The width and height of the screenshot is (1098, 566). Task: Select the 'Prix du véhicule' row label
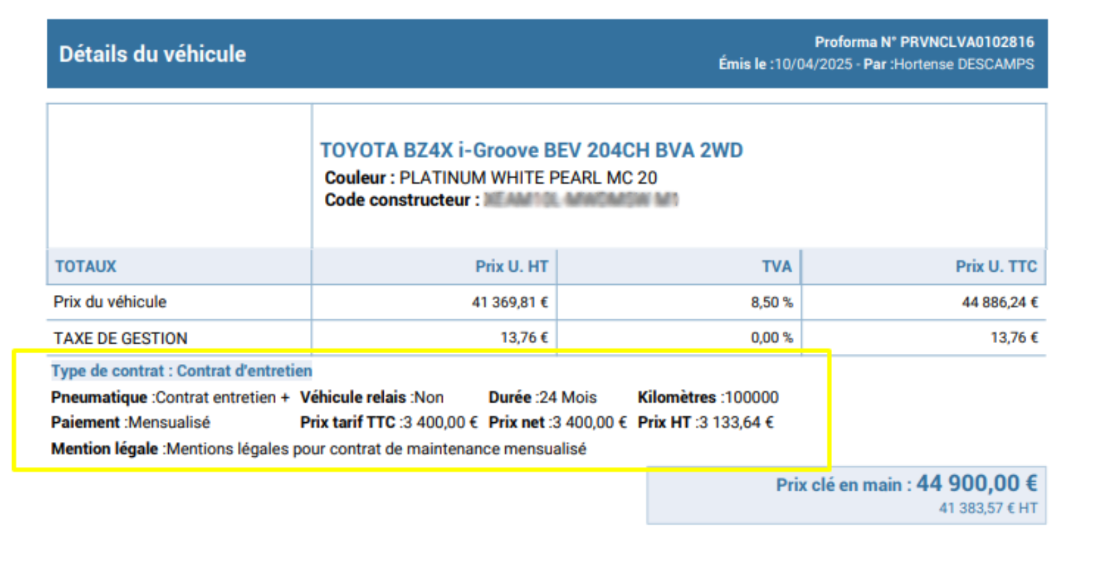(x=110, y=302)
